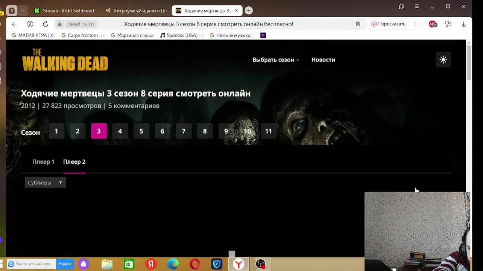The height and width of the screenshot is (271, 483).
Task: Open Microsoft Store from the taskbar
Action: [129, 264]
